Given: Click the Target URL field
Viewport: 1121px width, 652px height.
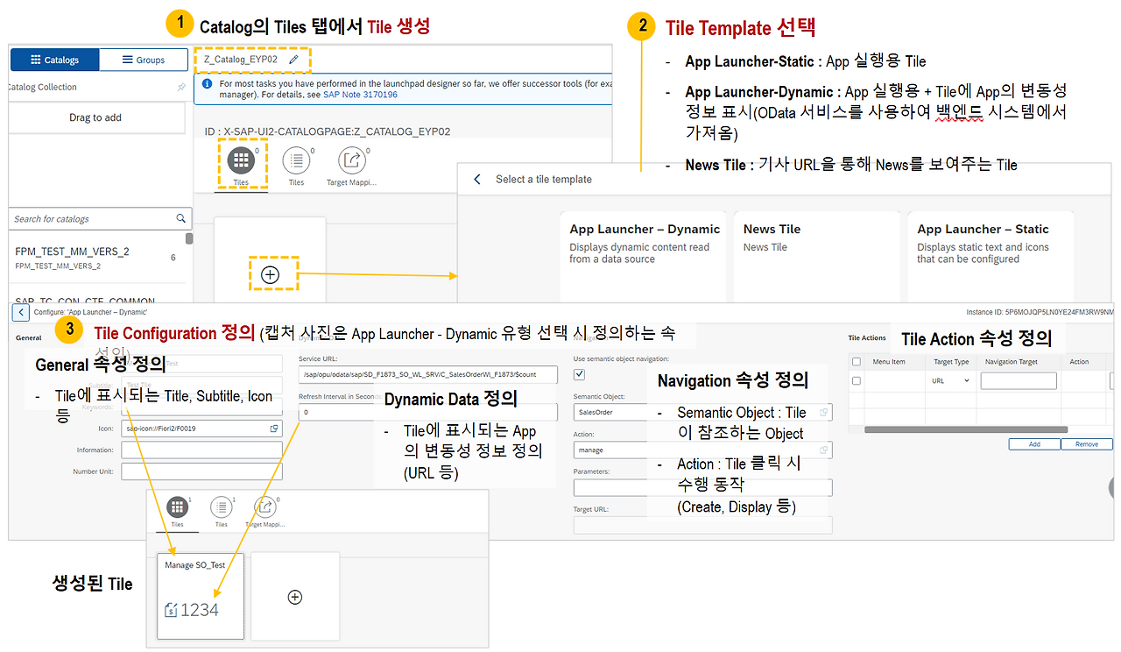Looking at the screenshot, I should pos(703,525).
